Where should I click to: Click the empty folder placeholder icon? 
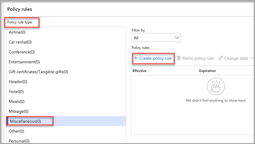[216, 87]
